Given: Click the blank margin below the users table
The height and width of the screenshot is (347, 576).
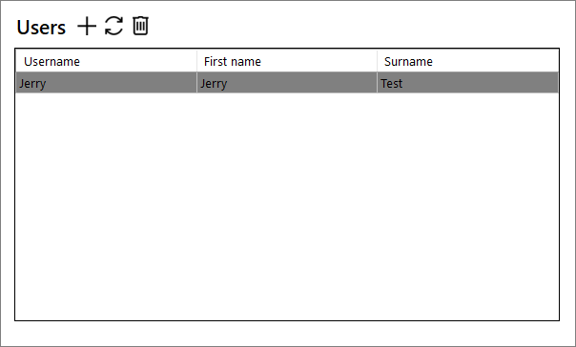Looking at the screenshot, I should click(287, 333).
